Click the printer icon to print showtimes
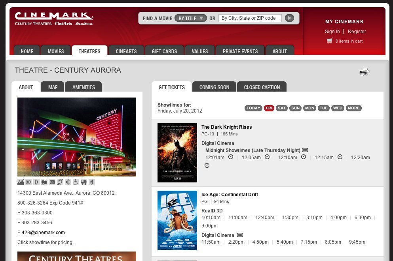Screen dimensions: 393x261 tap(364, 71)
